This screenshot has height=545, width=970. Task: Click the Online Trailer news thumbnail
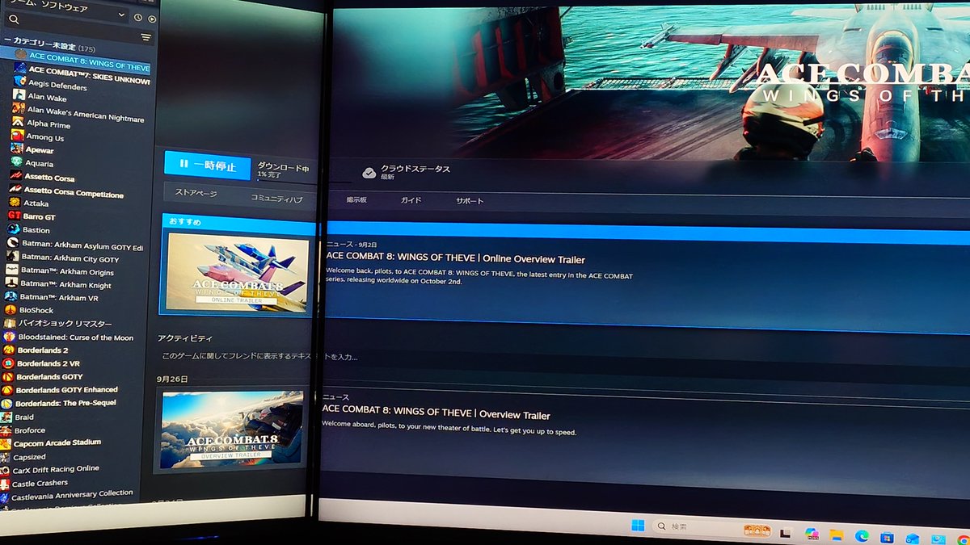coord(237,272)
